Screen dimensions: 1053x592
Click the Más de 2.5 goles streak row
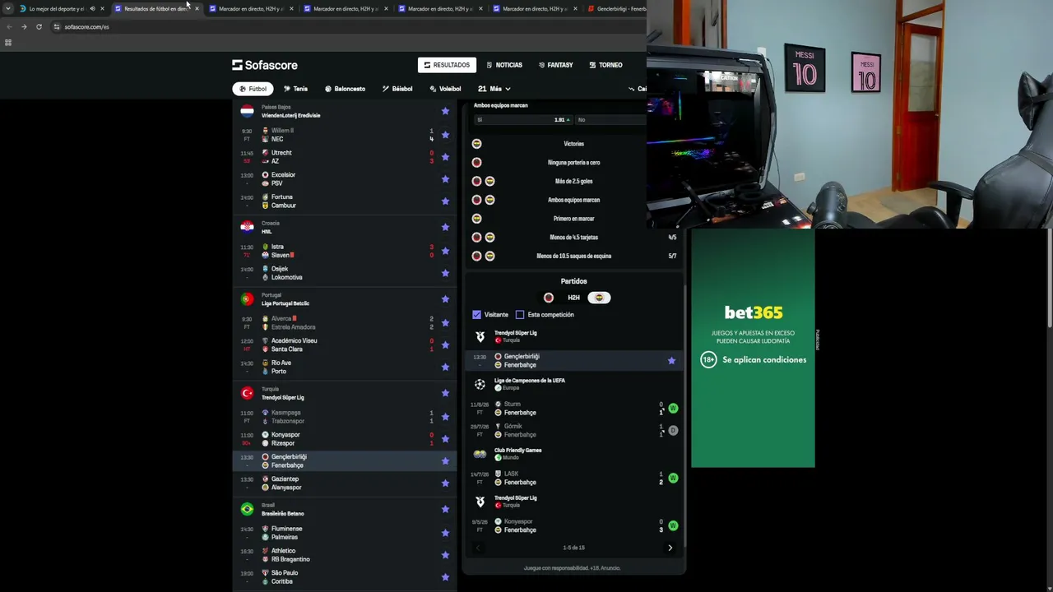[574, 181]
